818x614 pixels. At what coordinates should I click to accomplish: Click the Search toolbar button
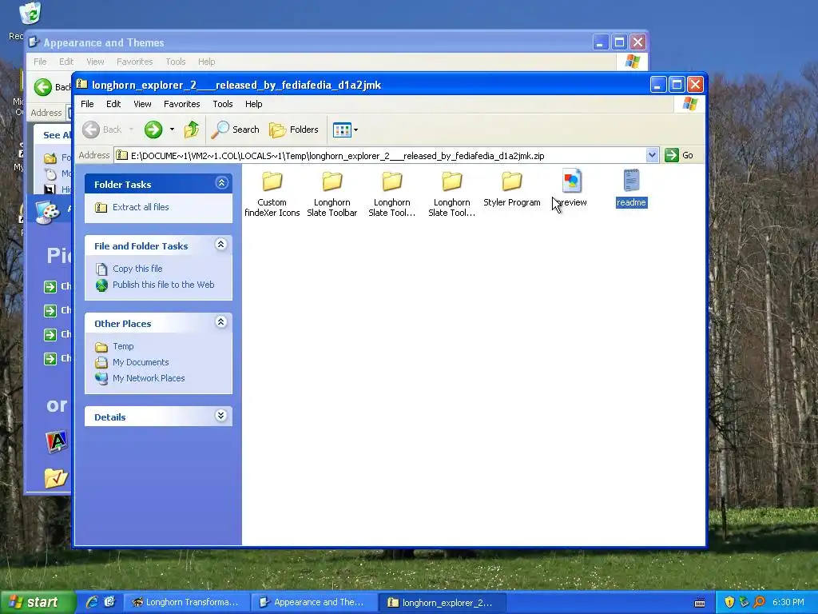(x=236, y=130)
